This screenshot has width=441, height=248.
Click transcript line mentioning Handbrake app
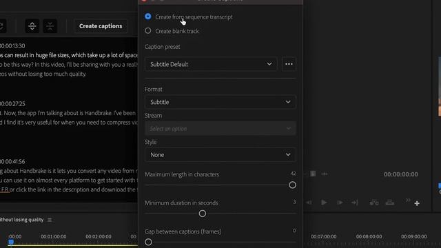pos(68,113)
